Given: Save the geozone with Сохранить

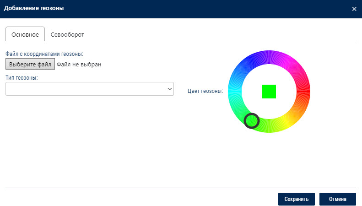Looking at the screenshot, I should point(297,199).
